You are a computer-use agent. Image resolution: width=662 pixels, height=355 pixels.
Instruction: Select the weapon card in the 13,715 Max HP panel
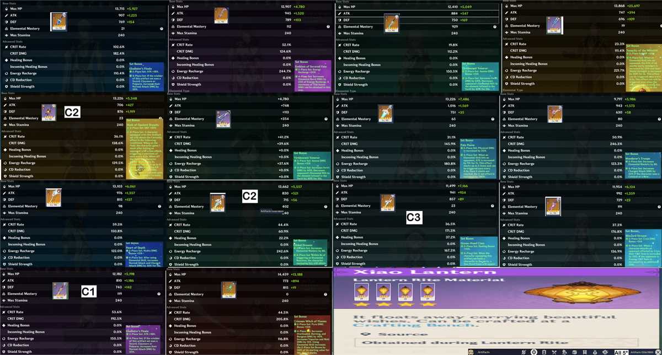click(58, 22)
